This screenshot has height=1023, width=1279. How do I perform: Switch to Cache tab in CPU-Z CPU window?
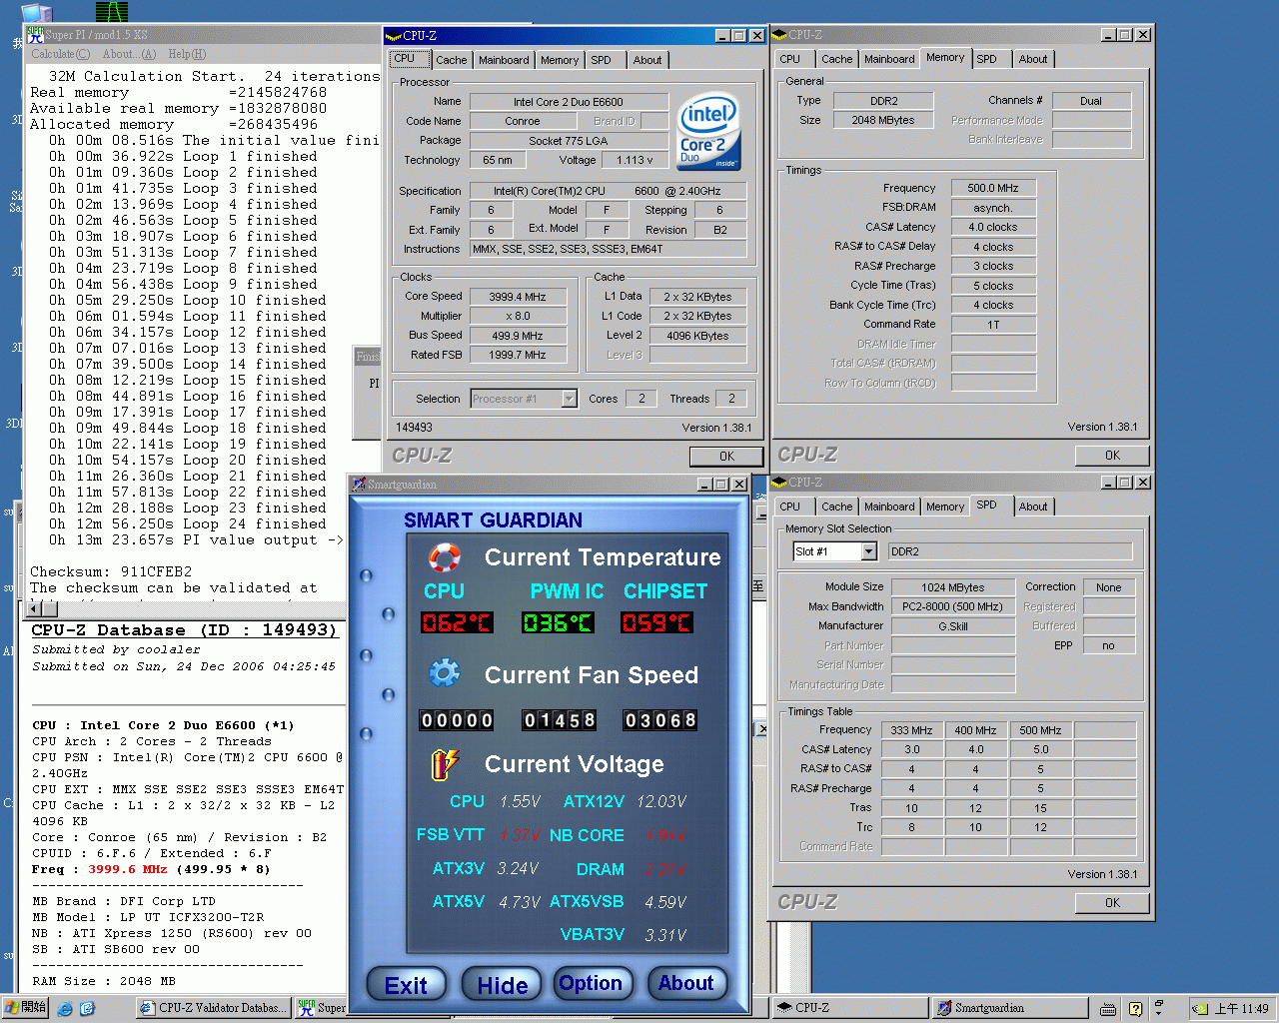pos(451,60)
